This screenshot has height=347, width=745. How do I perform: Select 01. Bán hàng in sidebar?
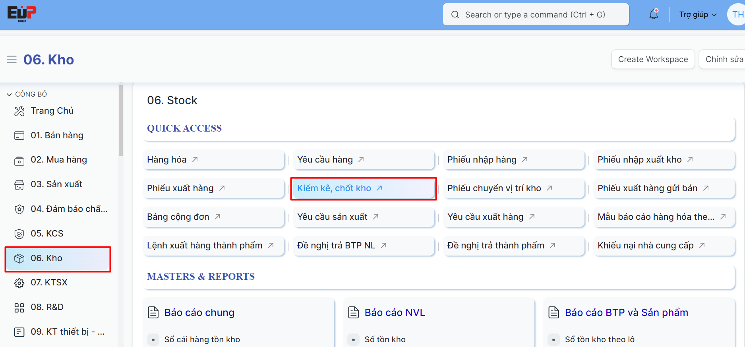(57, 136)
